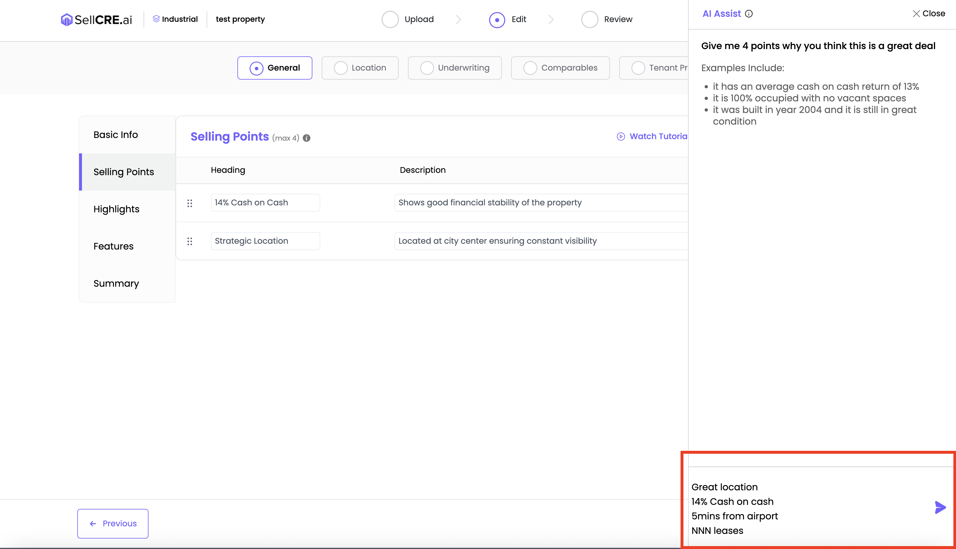
Task: Click the SellCRE.ai logo
Action: (96, 20)
